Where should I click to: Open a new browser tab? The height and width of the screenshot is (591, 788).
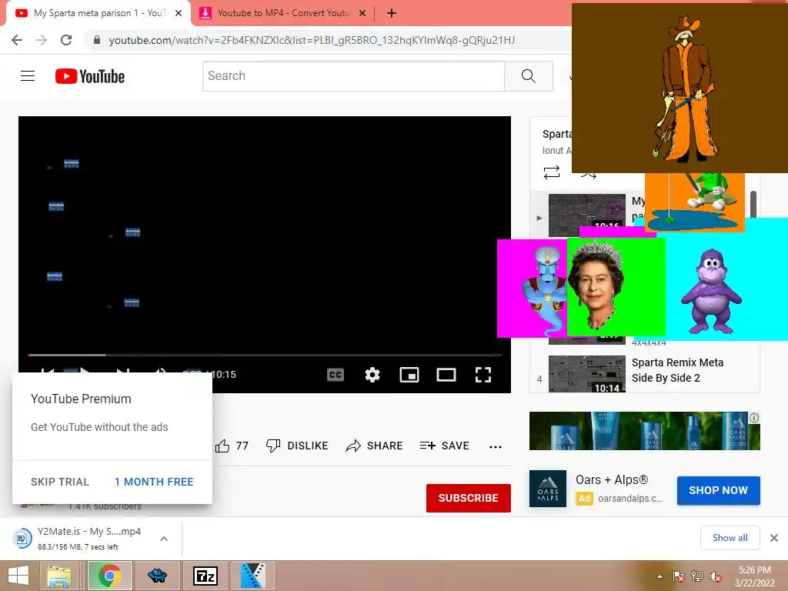[x=392, y=14]
